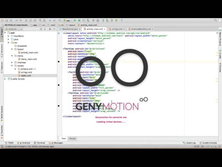
Task: Open the TODO tool window
Action: point(9,143)
